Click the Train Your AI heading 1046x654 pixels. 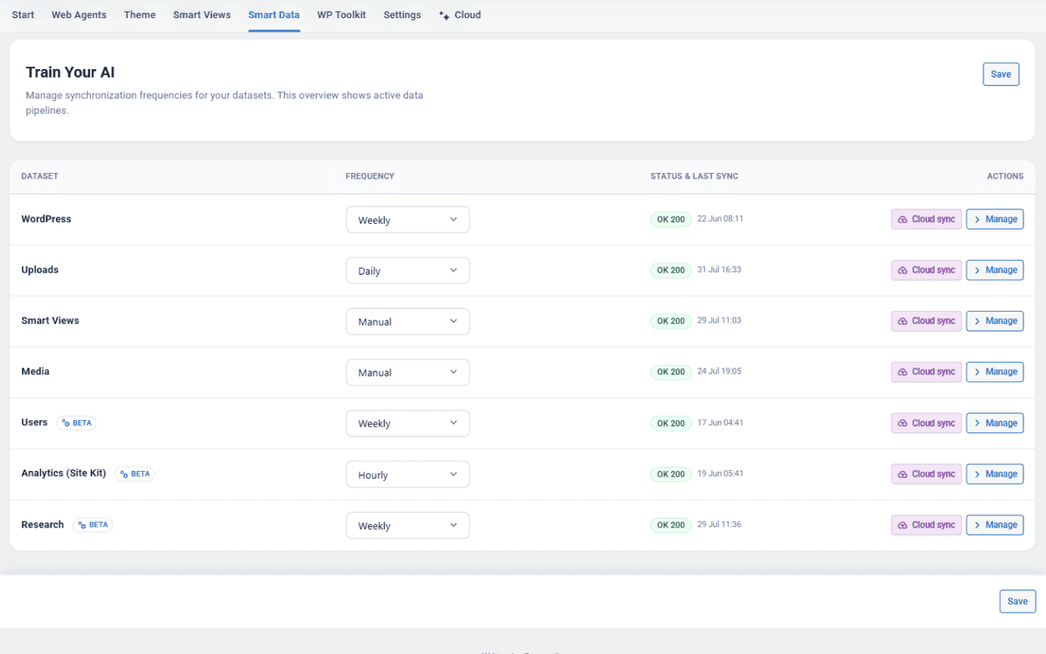70,73
